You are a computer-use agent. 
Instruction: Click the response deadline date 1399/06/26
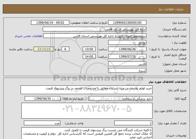127,49
